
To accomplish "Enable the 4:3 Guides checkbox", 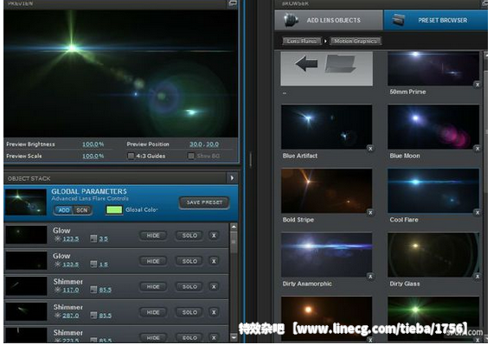I will (131, 156).
